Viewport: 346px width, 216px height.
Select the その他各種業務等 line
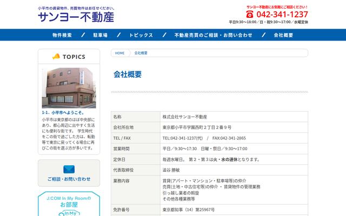point(179,199)
